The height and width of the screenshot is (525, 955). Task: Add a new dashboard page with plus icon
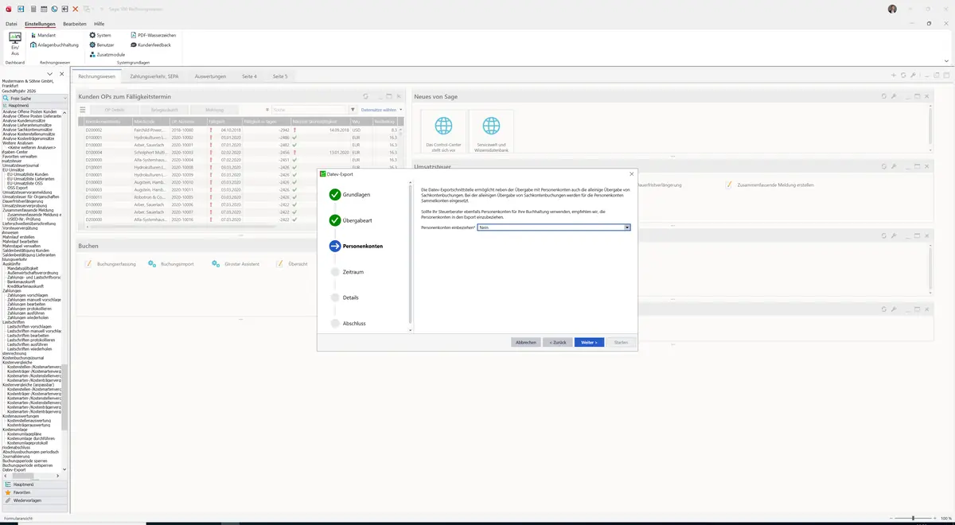[894, 76]
